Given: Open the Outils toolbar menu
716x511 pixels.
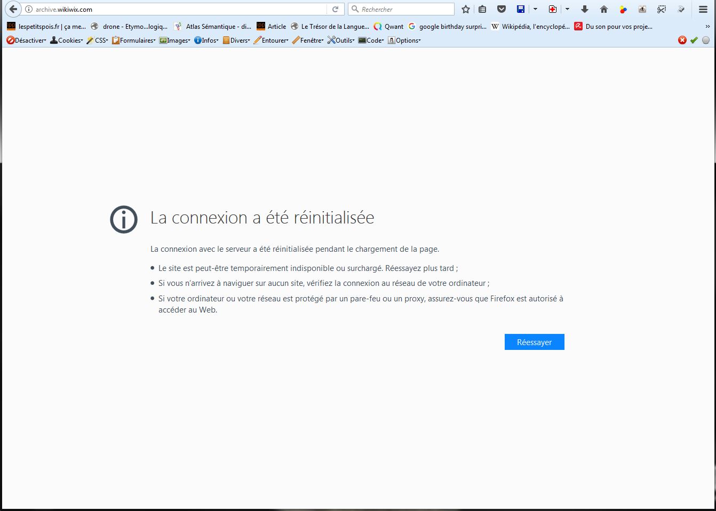Looking at the screenshot, I should pos(341,41).
